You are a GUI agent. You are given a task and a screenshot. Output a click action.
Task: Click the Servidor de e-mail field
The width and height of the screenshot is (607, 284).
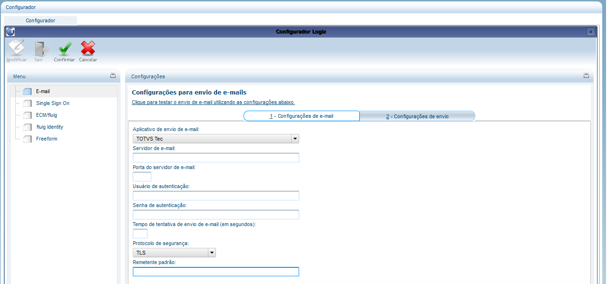click(216, 158)
